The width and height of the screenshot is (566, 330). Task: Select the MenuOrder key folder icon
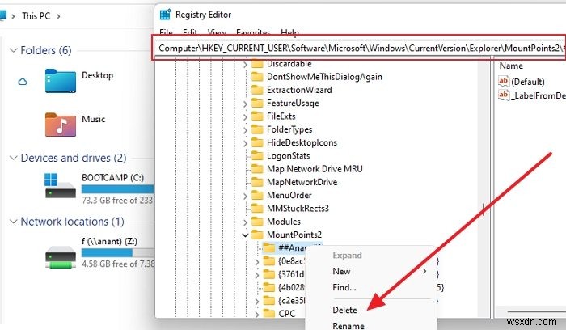[x=257, y=195]
